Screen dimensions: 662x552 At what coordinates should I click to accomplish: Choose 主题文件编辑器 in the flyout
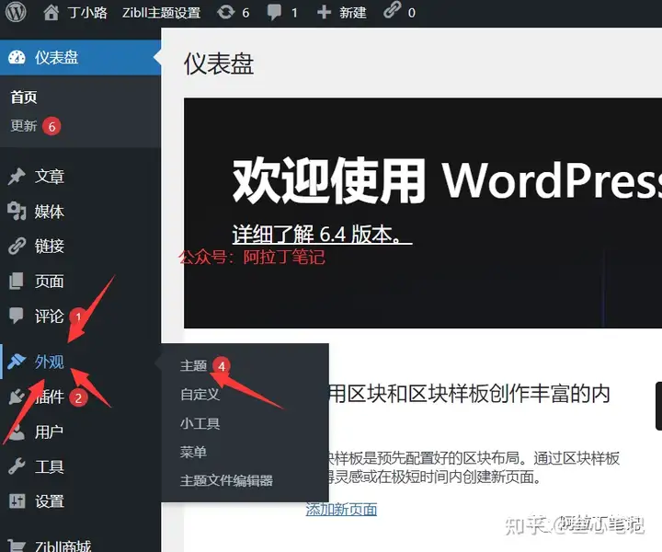(226, 480)
